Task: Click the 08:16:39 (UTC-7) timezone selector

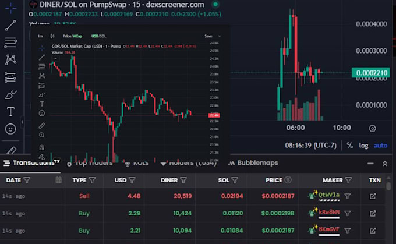Action: click(310, 146)
